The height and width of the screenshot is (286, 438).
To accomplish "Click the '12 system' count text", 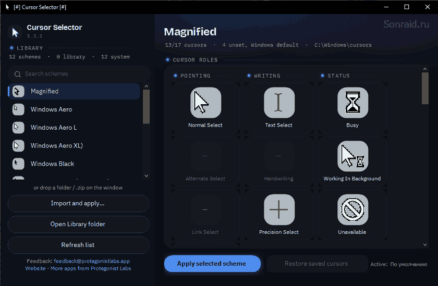I will pos(115,57).
